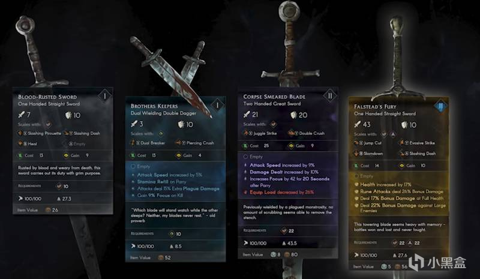Click the Piercing Crush rune icon

(178, 143)
